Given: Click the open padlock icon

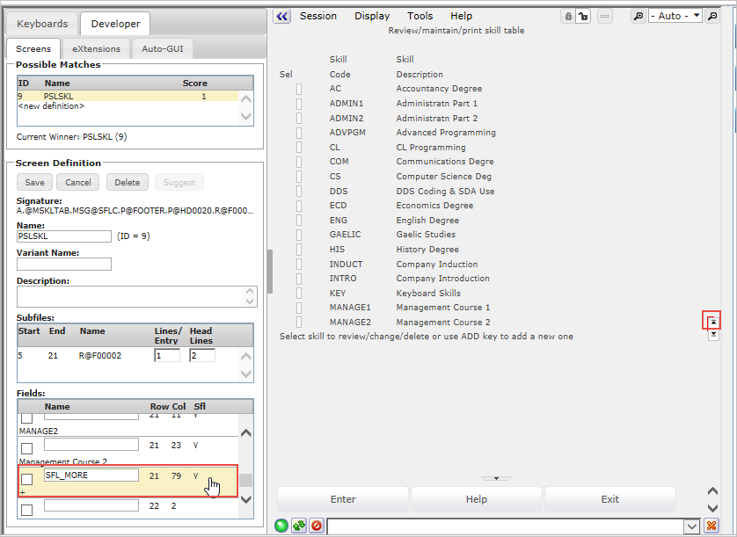Looking at the screenshot, I should (x=583, y=17).
